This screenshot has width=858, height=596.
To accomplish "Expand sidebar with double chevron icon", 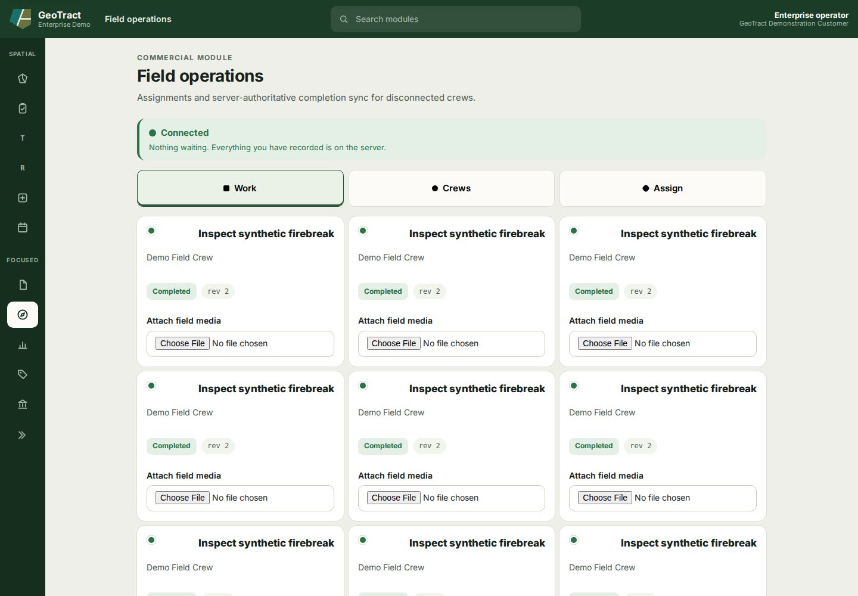I will (23, 435).
